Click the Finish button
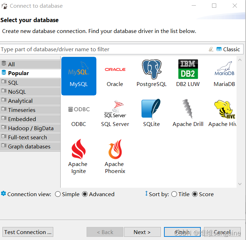This screenshot has width=246, height=240. [182, 232]
